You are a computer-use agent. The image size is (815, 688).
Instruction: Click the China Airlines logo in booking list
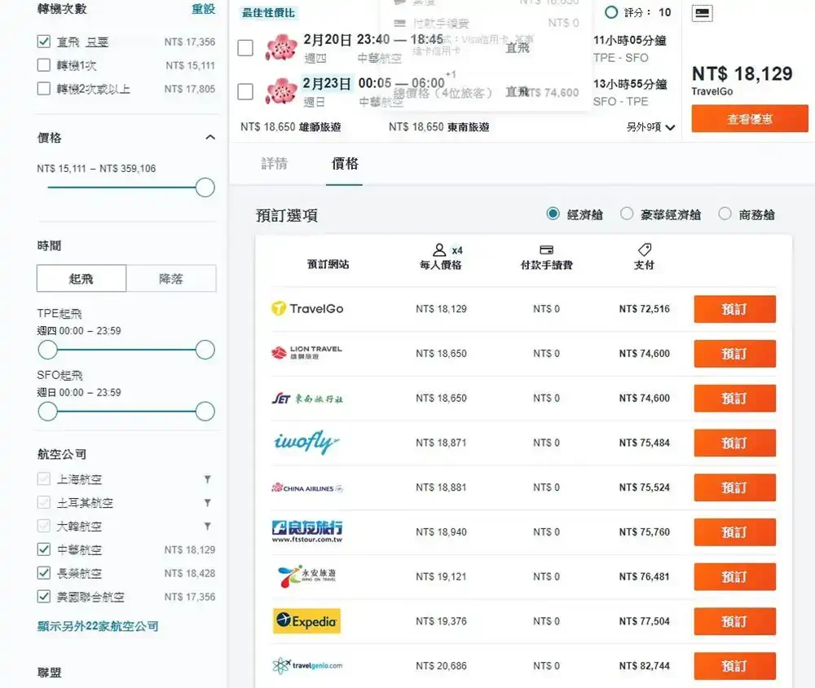(307, 487)
